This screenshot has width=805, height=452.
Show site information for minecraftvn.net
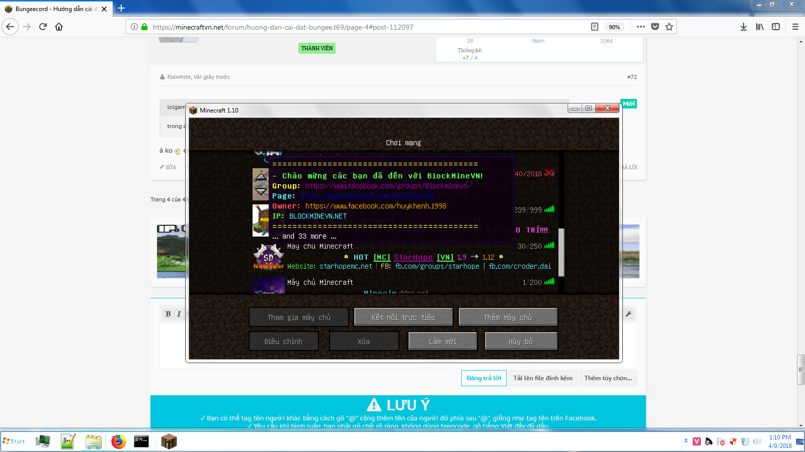[x=134, y=27]
